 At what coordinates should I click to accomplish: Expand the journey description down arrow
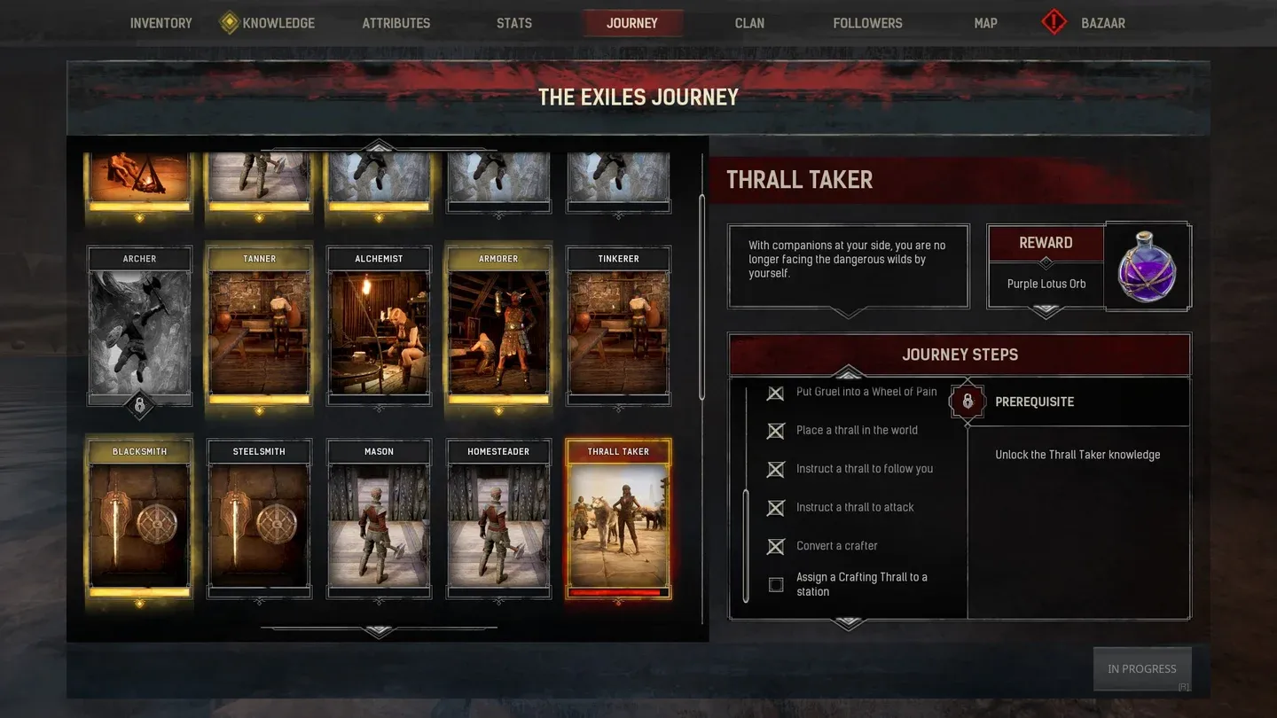(849, 312)
